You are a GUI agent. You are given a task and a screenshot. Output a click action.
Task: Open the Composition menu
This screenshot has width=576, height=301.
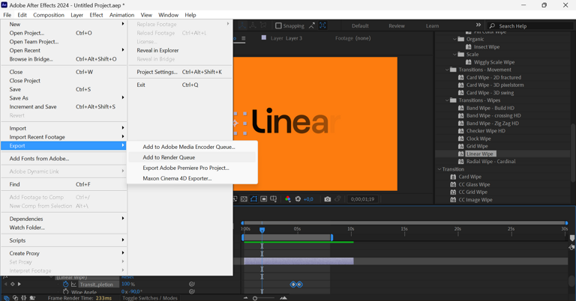click(x=49, y=15)
